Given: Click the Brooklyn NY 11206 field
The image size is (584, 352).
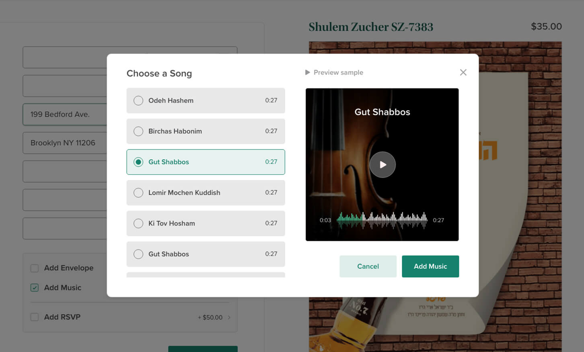Looking at the screenshot, I should tap(65, 143).
